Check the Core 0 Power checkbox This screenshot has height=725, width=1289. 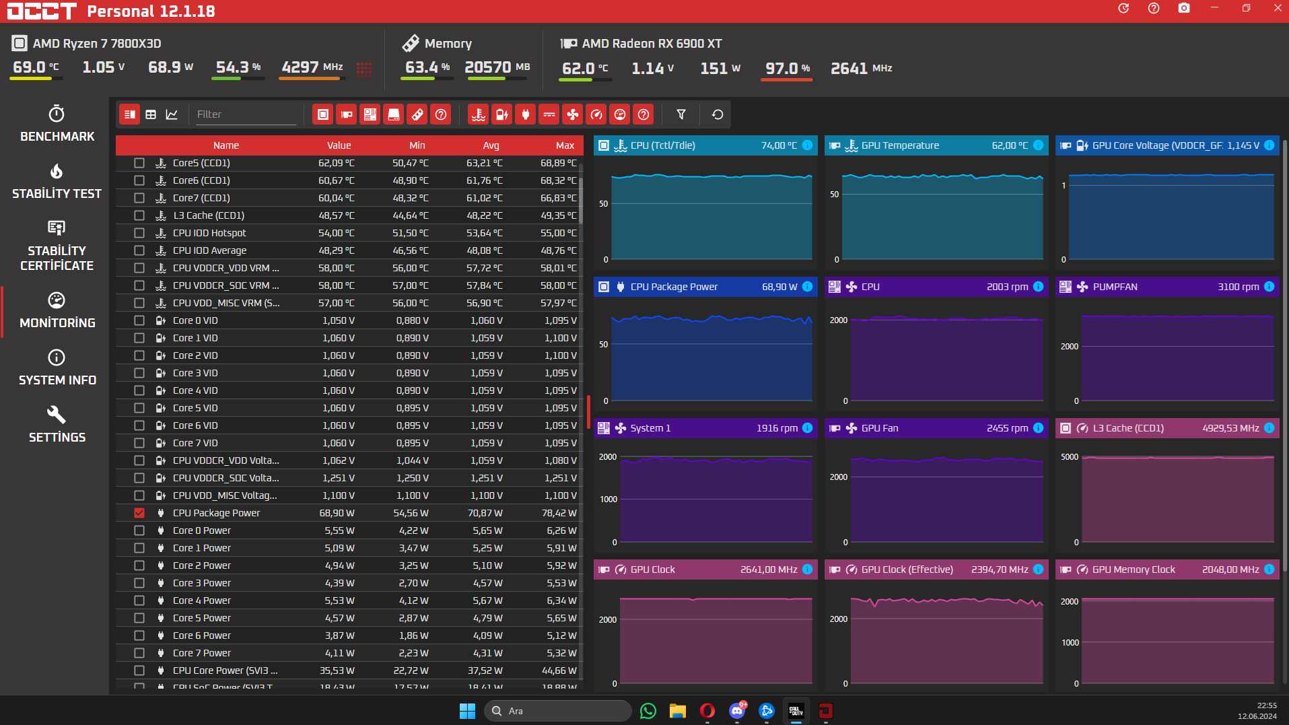[139, 530]
